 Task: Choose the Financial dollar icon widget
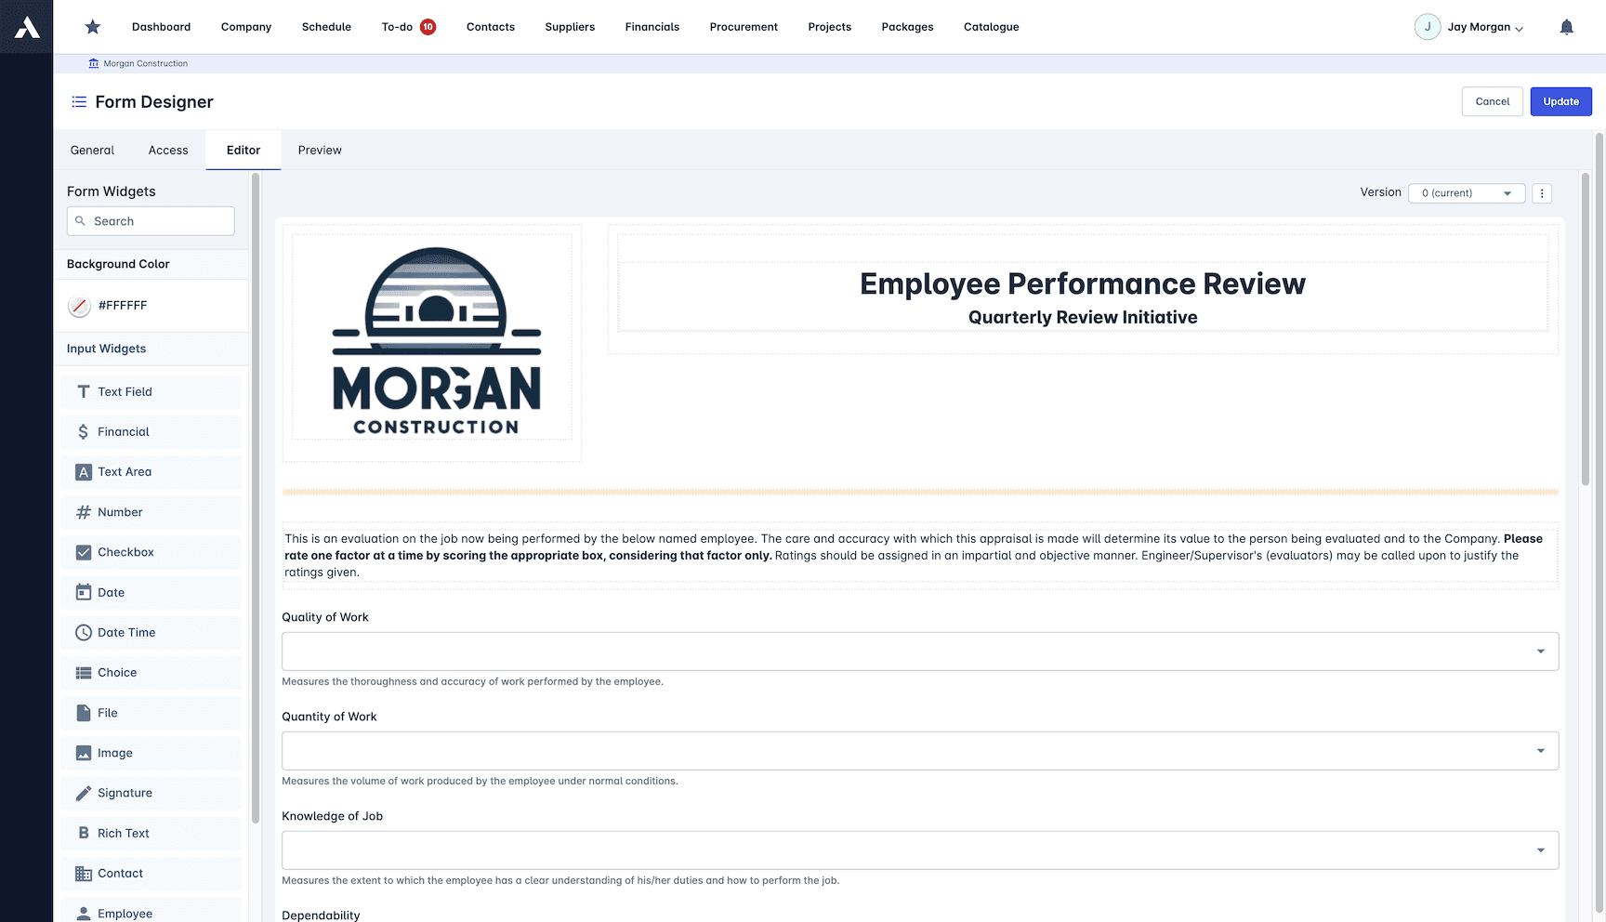84,432
